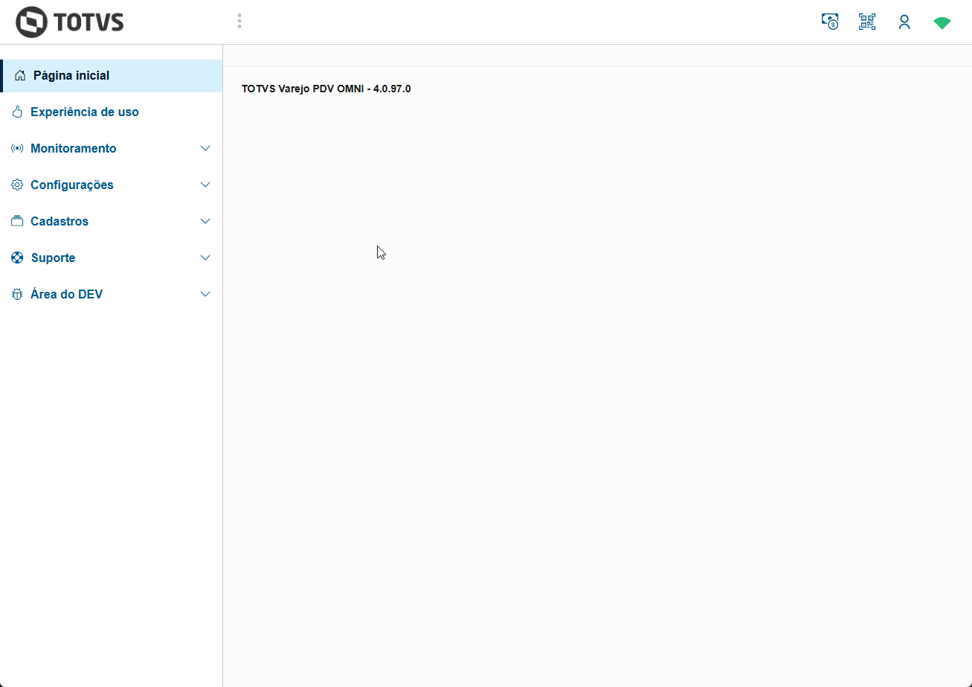The height and width of the screenshot is (687, 972).
Task: Expand the Configurações chevron
Action: coord(206,185)
